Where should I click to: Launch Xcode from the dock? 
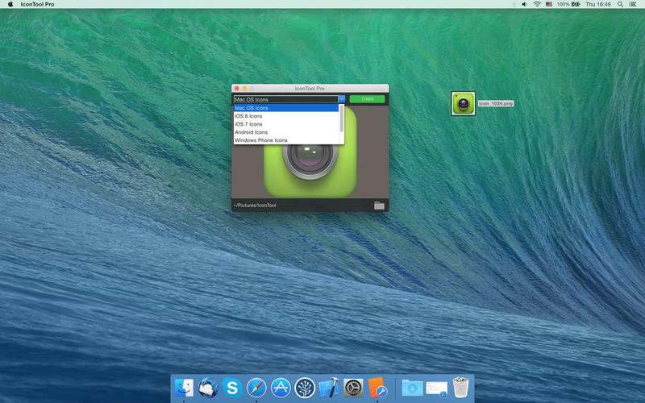point(329,388)
